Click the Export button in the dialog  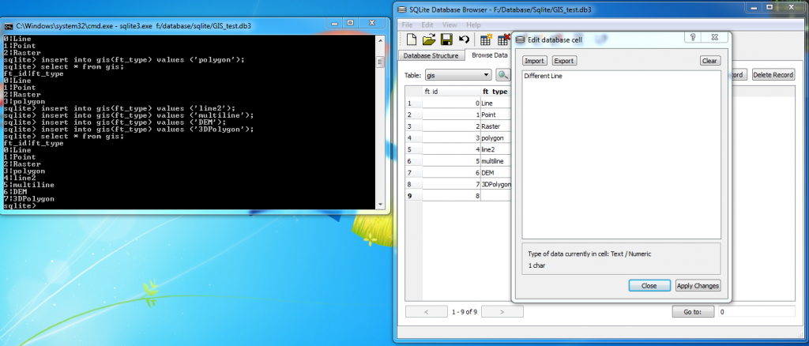click(564, 61)
